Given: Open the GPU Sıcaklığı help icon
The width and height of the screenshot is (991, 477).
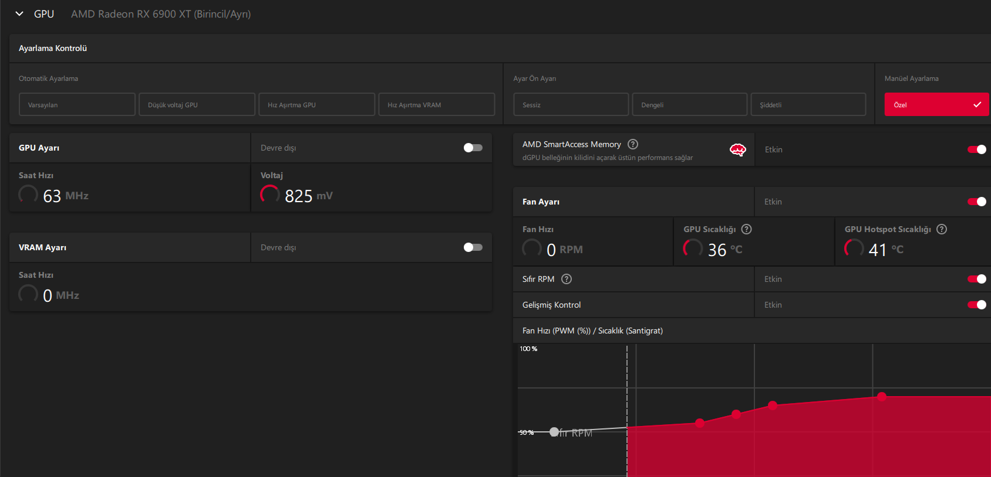Looking at the screenshot, I should [746, 229].
